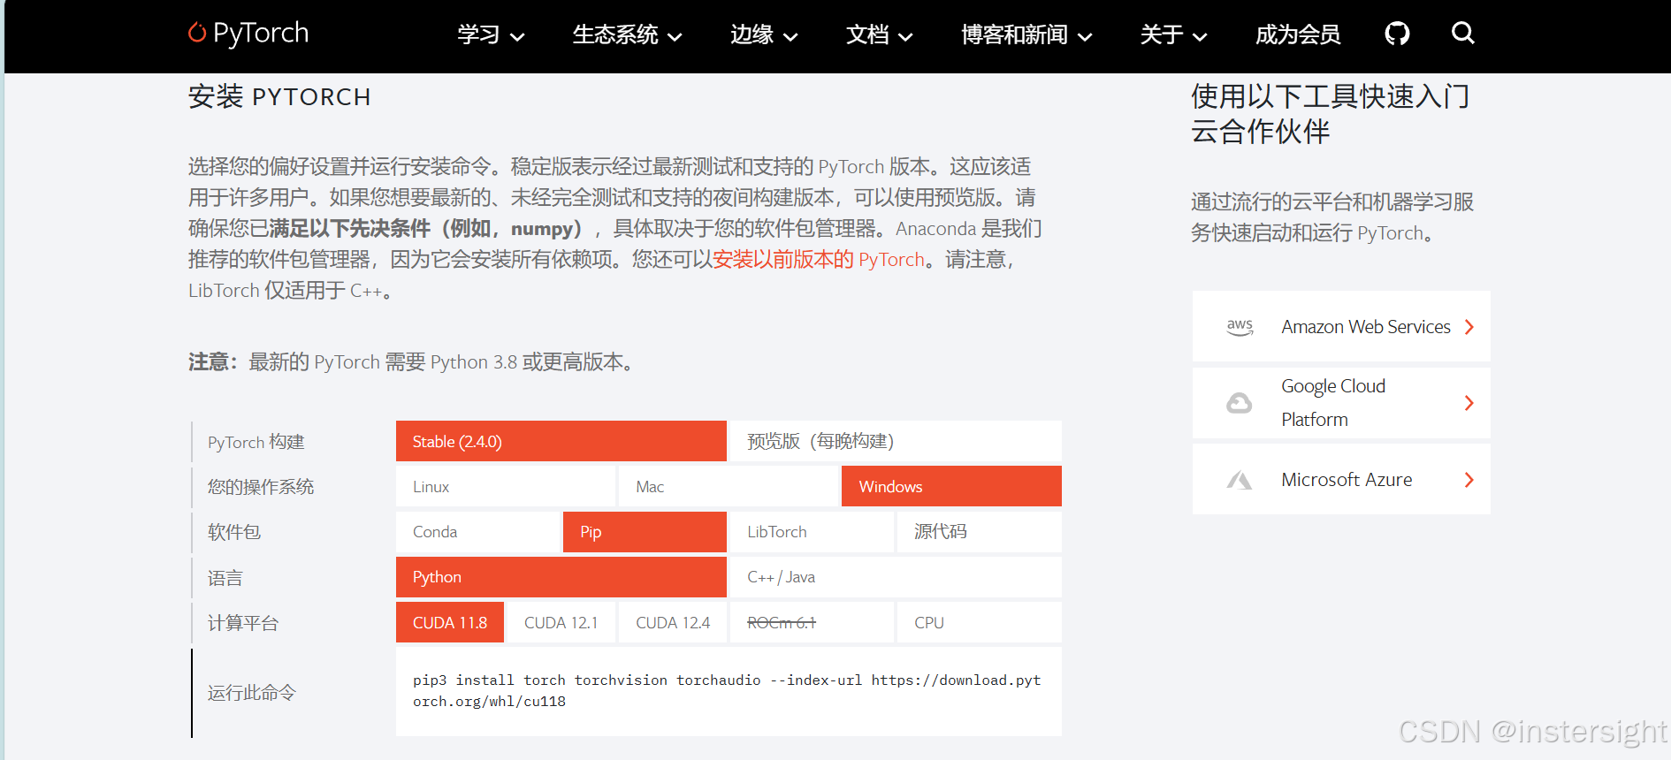Open Amazon Web Services partner card
Viewport: 1671px width, 760px height.
pyautogui.click(x=1341, y=326)
